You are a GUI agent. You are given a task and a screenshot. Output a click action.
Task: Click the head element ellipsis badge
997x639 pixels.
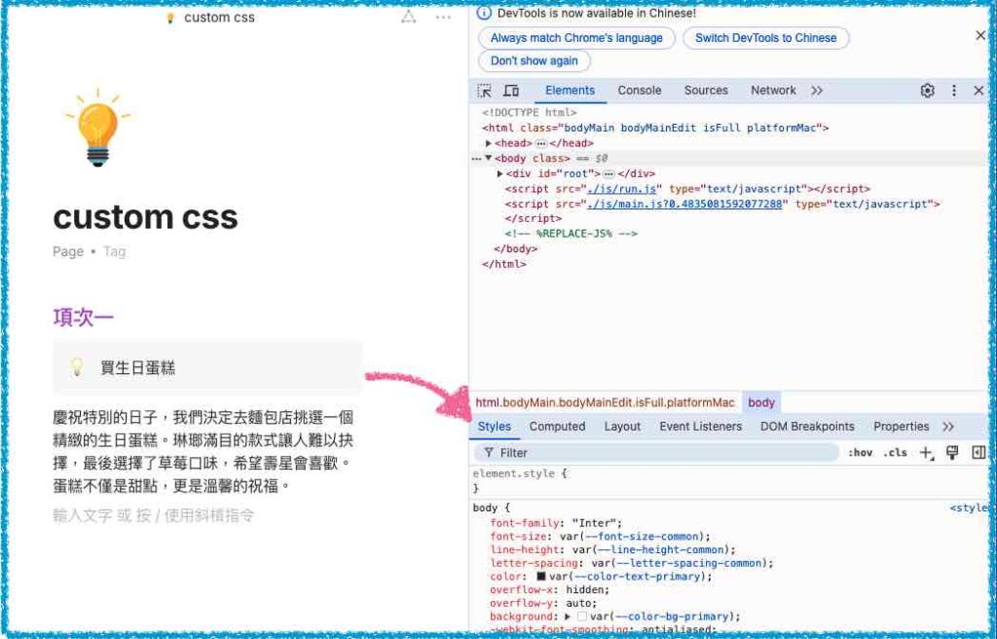point(541,143)
